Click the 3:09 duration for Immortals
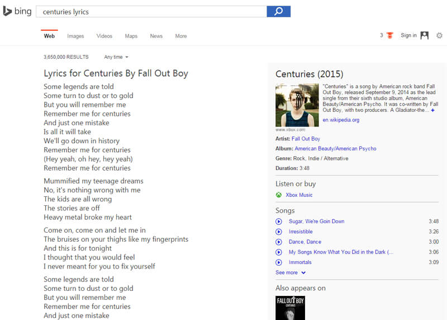 click(x=434, y=262)
